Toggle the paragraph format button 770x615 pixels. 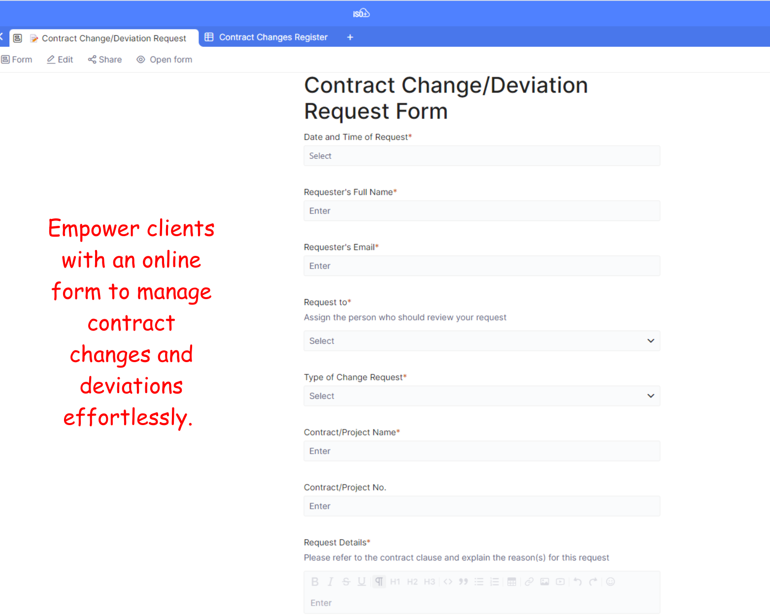tap(379, 582)
